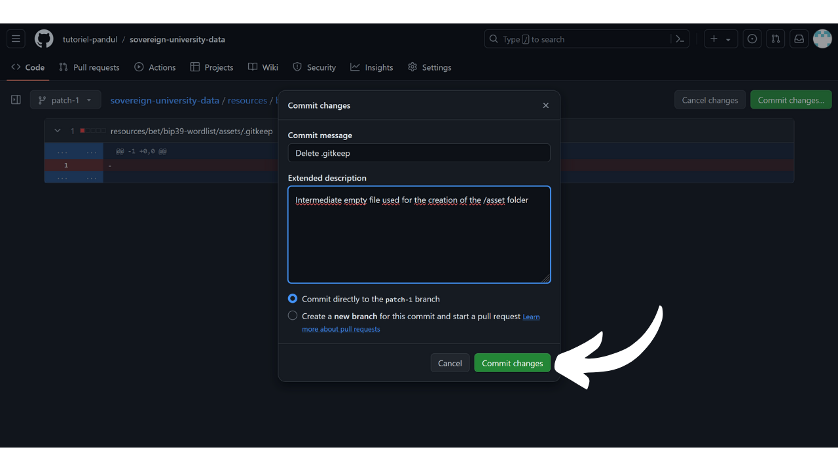Screen dimensions: 838x471
Task: Click the GitHub logo icon
Action: pyautogui.click(x=44, y=39)
